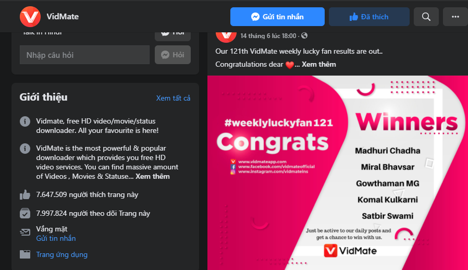Click the app page category icon
Viewport: 468px width, 270px height.
[25, 254]
